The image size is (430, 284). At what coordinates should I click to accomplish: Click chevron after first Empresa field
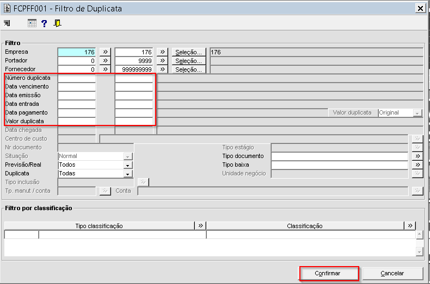click(x=105, y=52)
